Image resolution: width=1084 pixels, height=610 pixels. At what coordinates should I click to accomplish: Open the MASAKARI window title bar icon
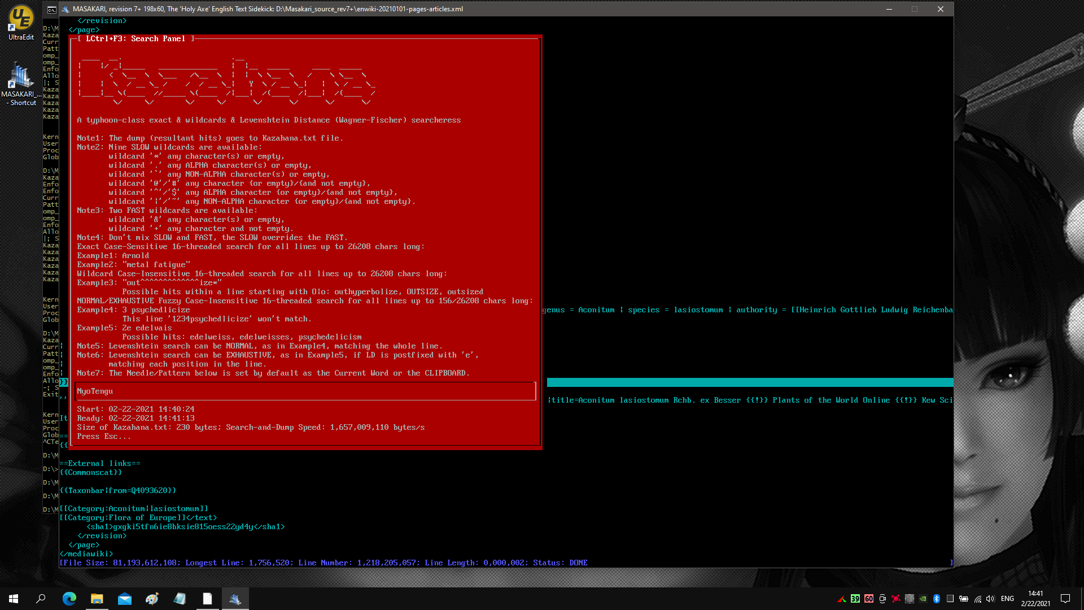tap(65, 9)
